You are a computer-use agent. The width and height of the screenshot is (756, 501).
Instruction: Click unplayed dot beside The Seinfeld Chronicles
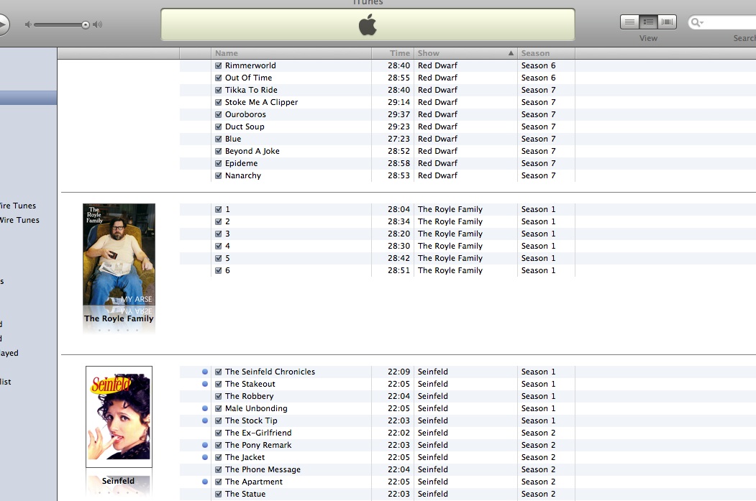point(205,372)
